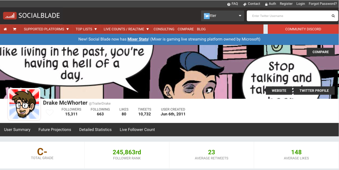Open the Login link
The image size is (339, 170).
301,4
